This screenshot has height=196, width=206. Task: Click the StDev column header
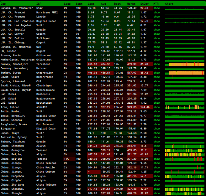(x=144, y=4)
